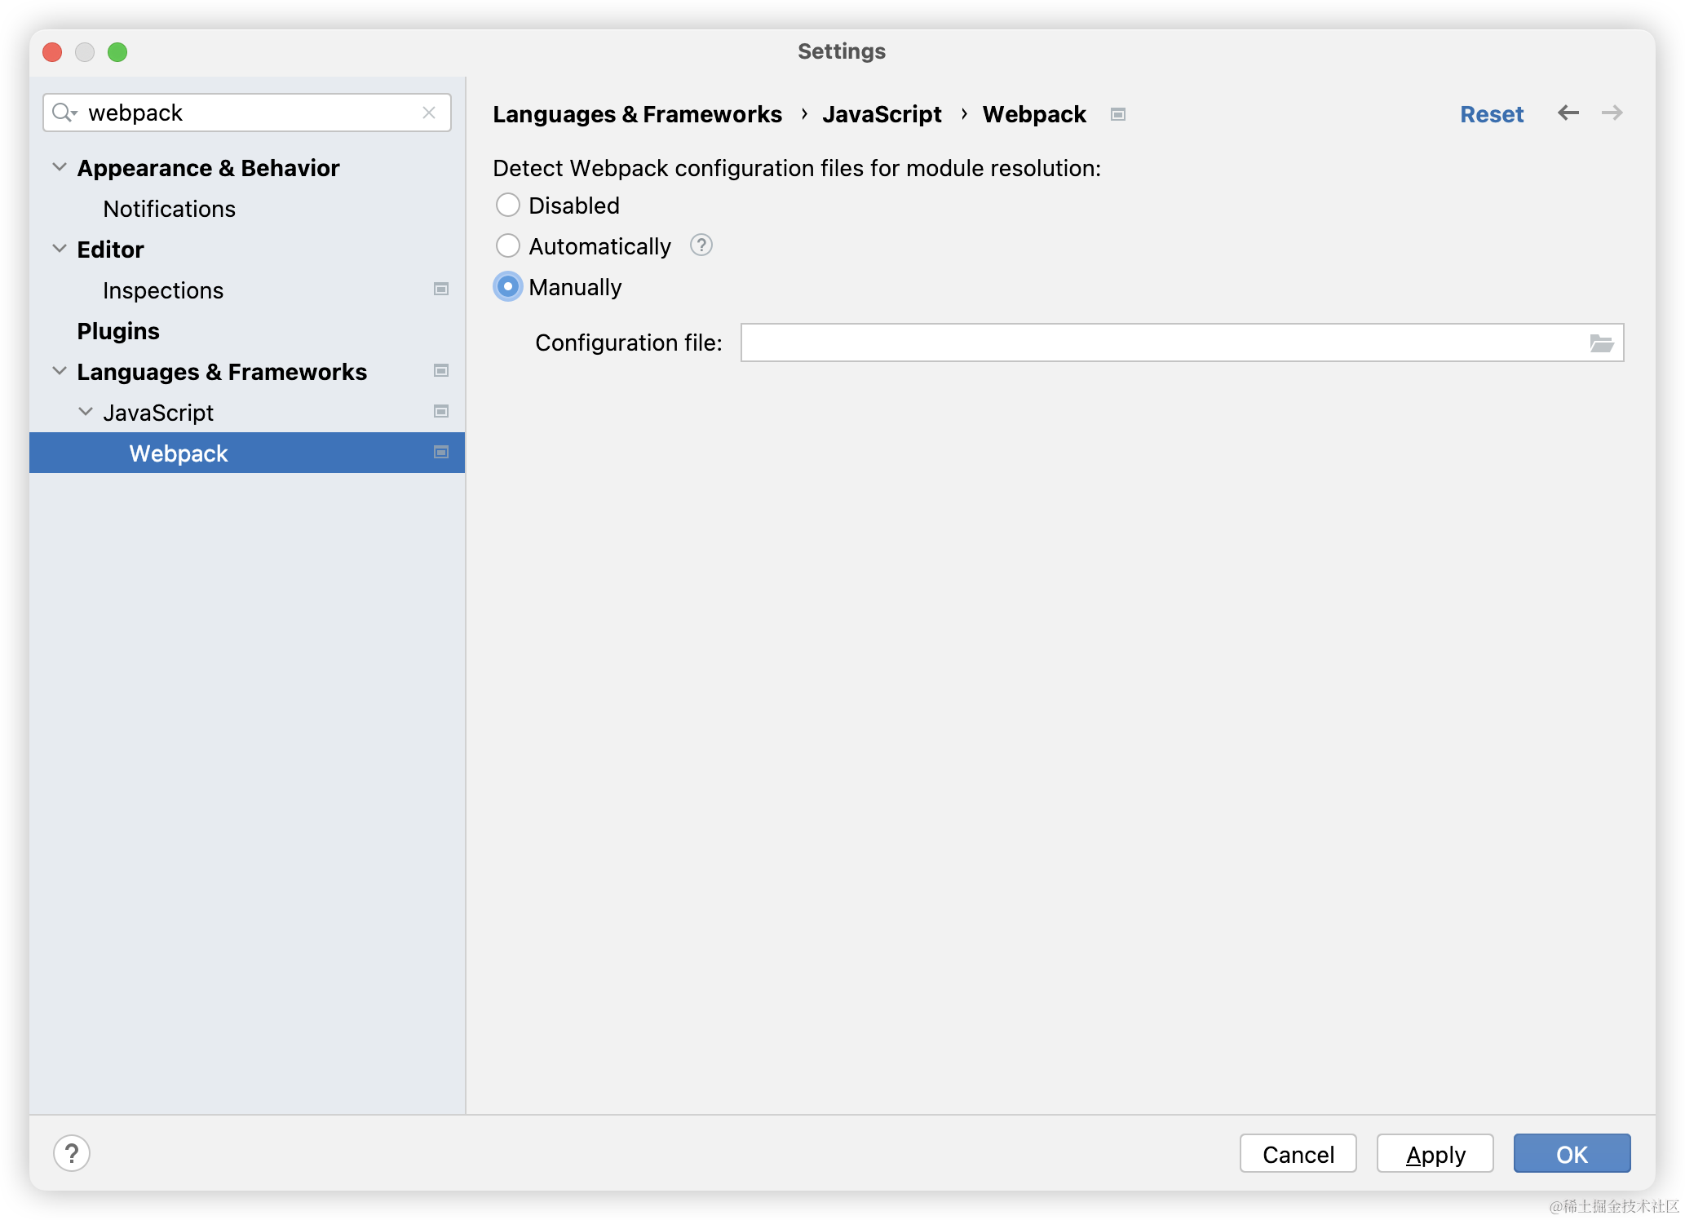Click the help icon next to Automatically
1685x1220 pixels.
pos(701,245)
